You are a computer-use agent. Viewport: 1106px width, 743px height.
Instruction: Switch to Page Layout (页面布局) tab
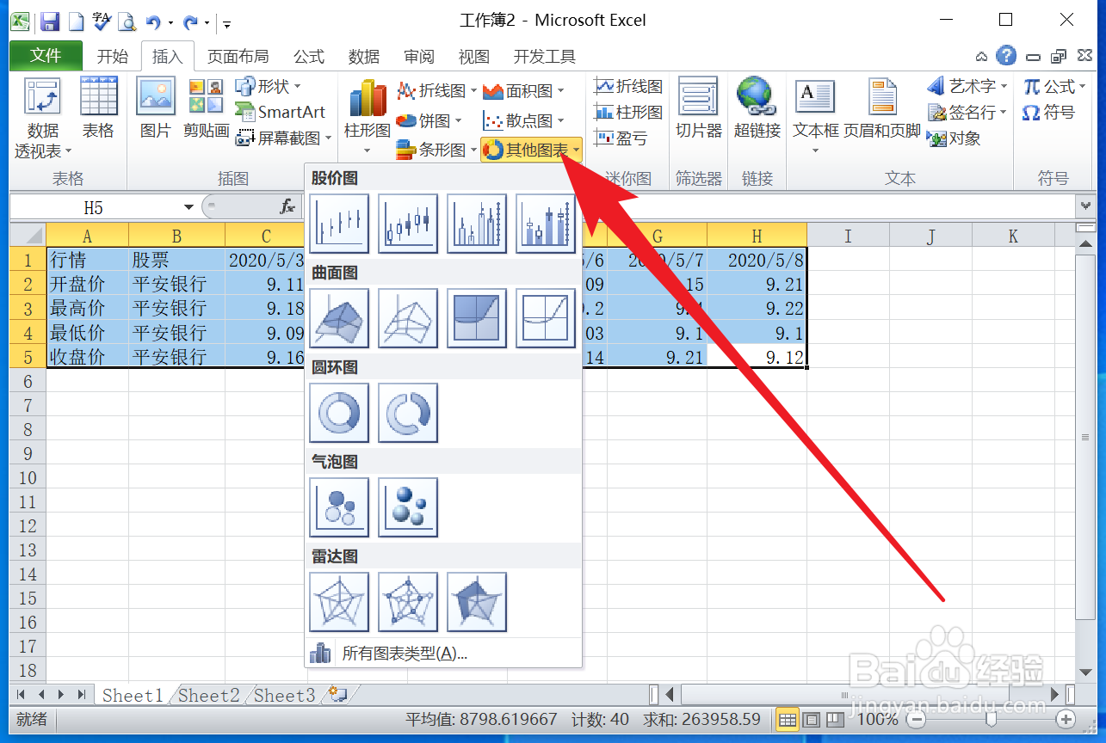point(238,57)
